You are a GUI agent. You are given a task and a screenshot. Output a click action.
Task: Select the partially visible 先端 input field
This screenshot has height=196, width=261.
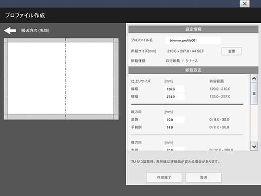pos(175,149)
